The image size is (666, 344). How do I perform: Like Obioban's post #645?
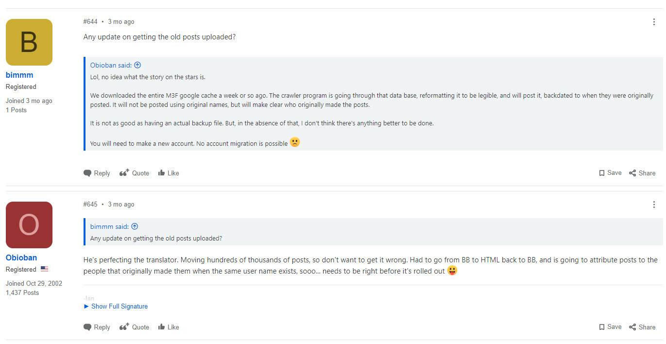169,327
